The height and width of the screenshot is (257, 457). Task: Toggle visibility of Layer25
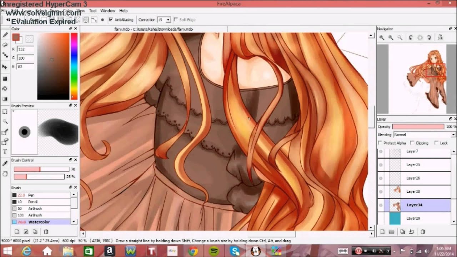(x=381, y=165)
